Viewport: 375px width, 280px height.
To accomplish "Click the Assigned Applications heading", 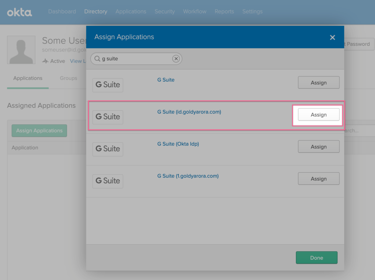I will click(x=42, y=106).
